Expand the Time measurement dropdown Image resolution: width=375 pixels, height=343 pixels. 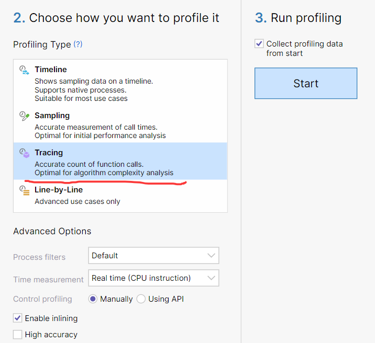tap(153, 278)
